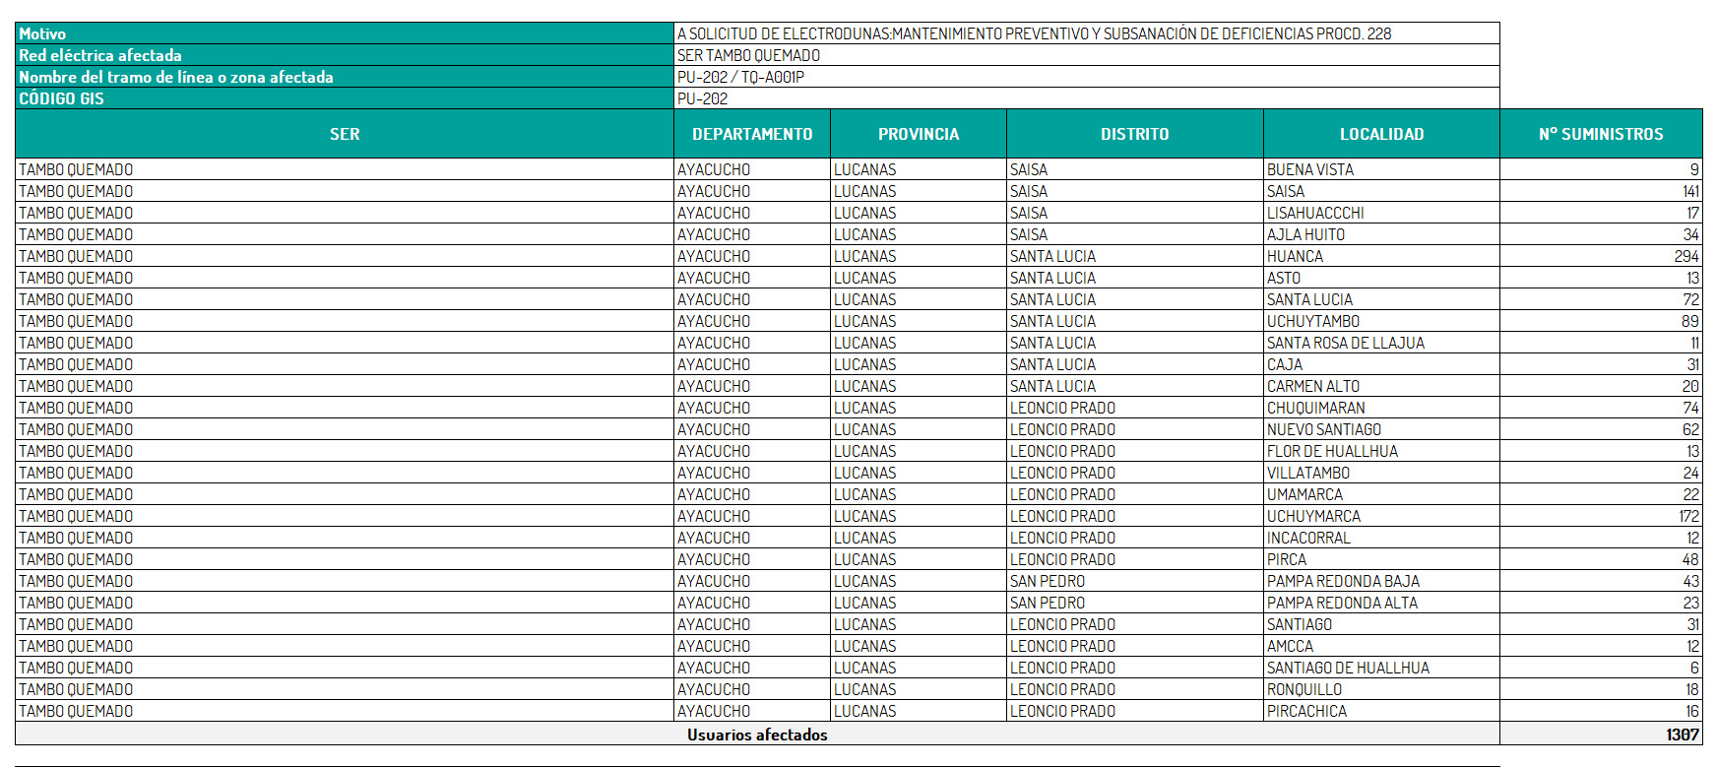Click the FLOR DE HUALLHUA locality cell
The height and width of the screenshot is (767, 1717).
point(1381,451)
